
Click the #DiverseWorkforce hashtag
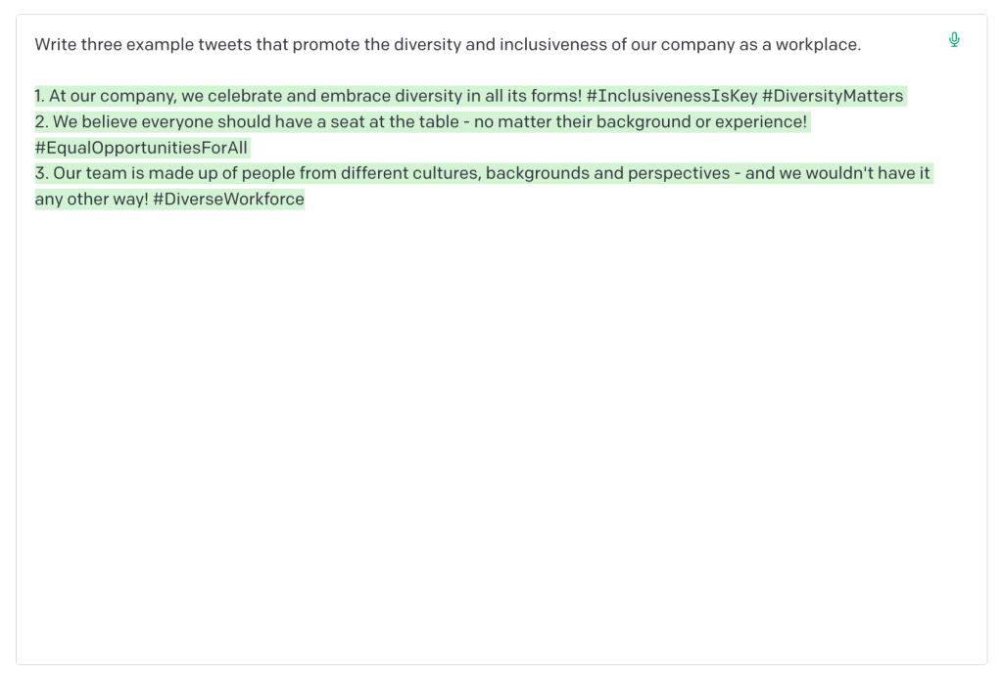pos(228,200)
